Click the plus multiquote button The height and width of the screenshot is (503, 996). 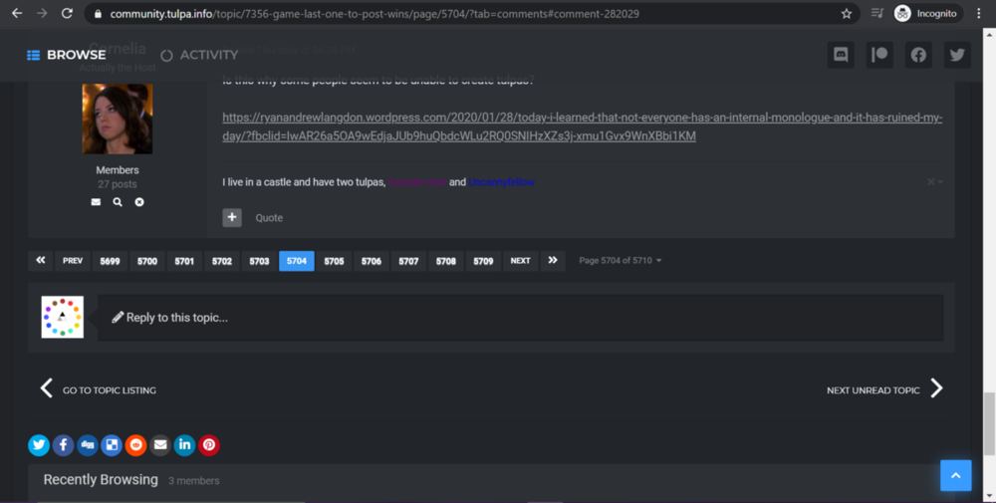(232, 217)
